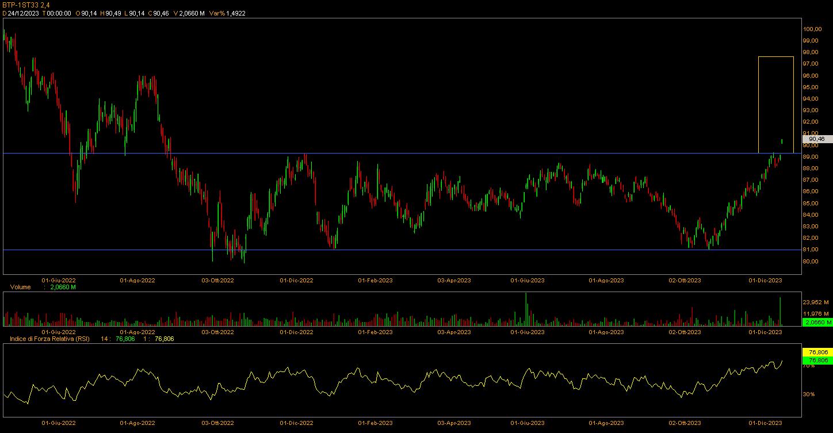Click the open price O 90,14
This screenshot has height=433, width=833.
click(86, 13)
